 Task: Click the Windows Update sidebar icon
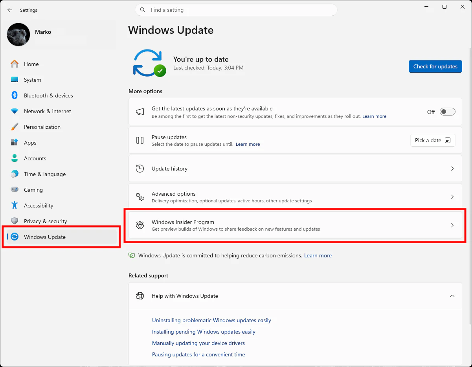[x=15, y=237]
